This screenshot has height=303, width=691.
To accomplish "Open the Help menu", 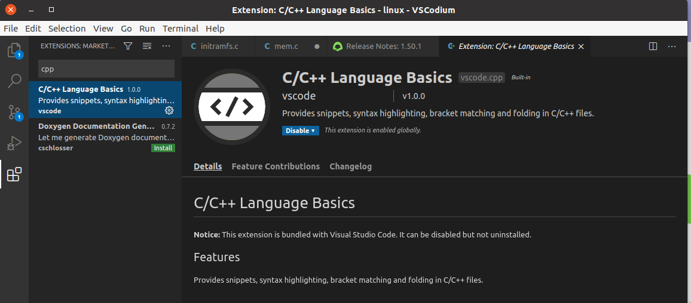I will click(x=215, y=29).
